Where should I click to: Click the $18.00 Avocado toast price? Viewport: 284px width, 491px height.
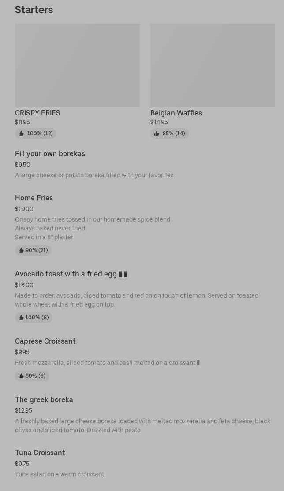[x=24, y=285]
